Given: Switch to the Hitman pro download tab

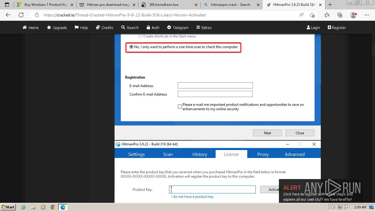Looking at the screenshot, I should pyautogui.click(x=107, y=5).
